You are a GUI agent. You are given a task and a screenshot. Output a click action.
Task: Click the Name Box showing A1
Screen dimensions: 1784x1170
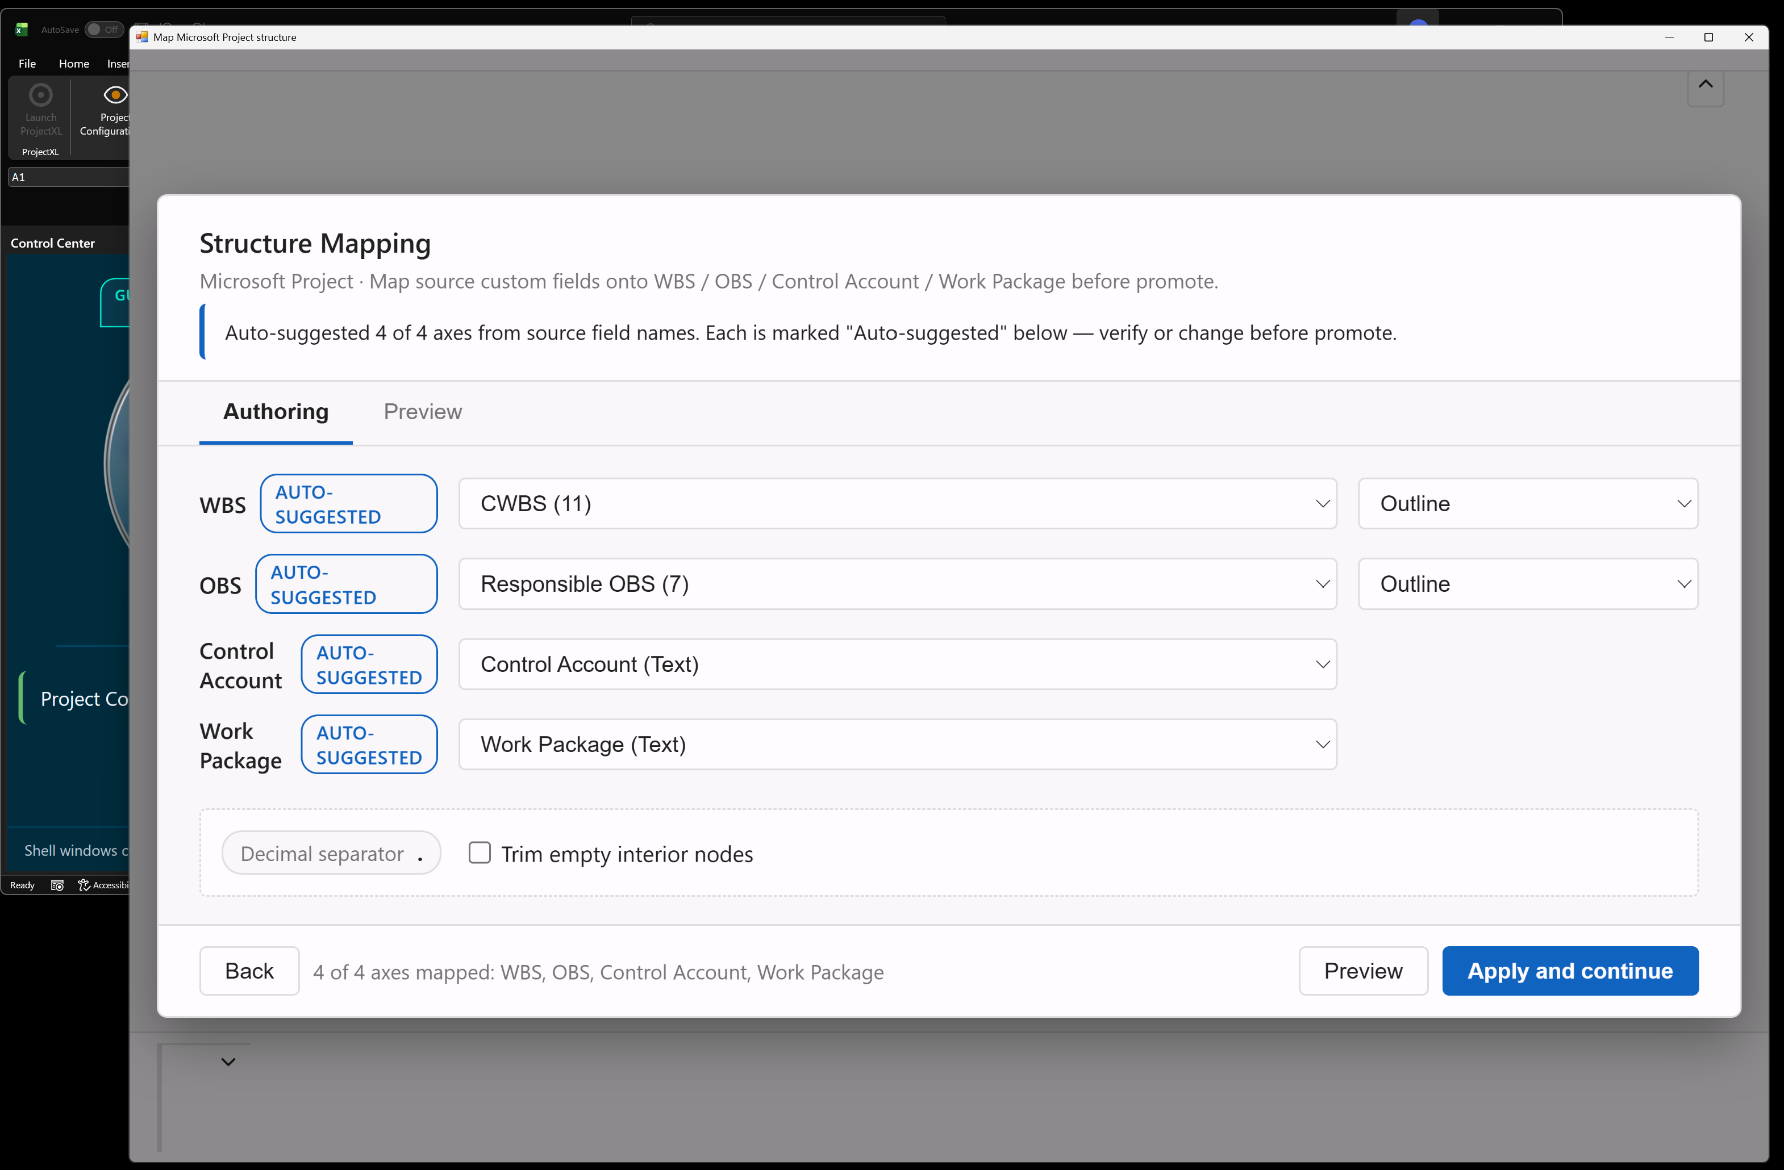coord(68,177)
